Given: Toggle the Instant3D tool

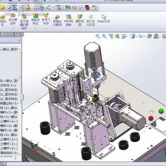Looking at the screenshot, I should click(104, 19).
